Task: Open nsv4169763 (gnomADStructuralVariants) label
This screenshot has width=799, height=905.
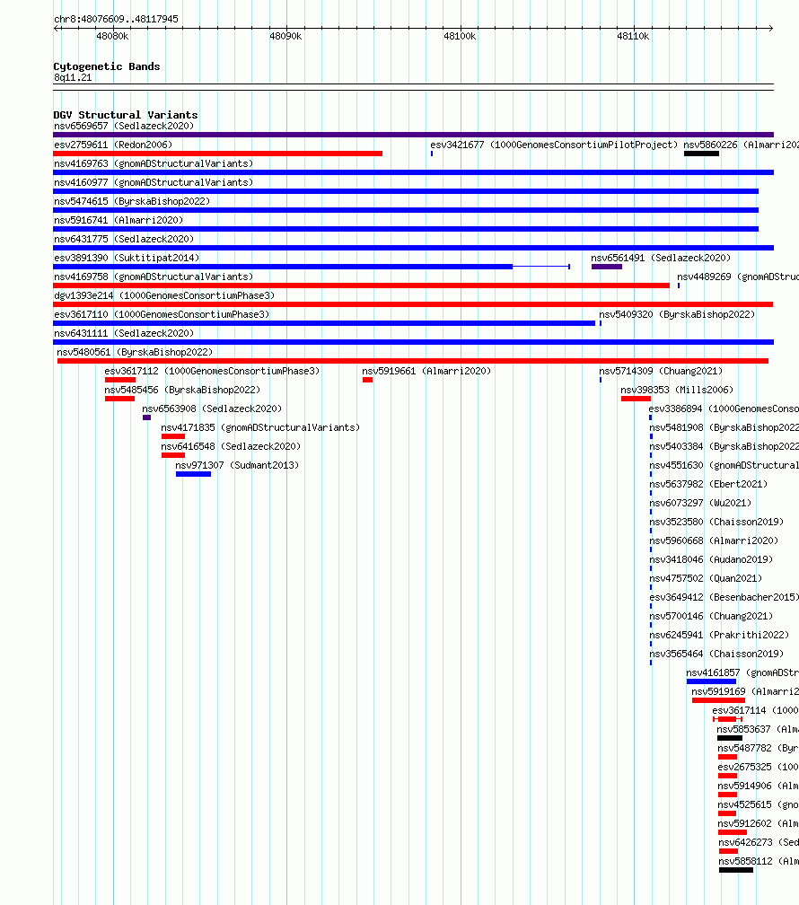Action: 154,164
